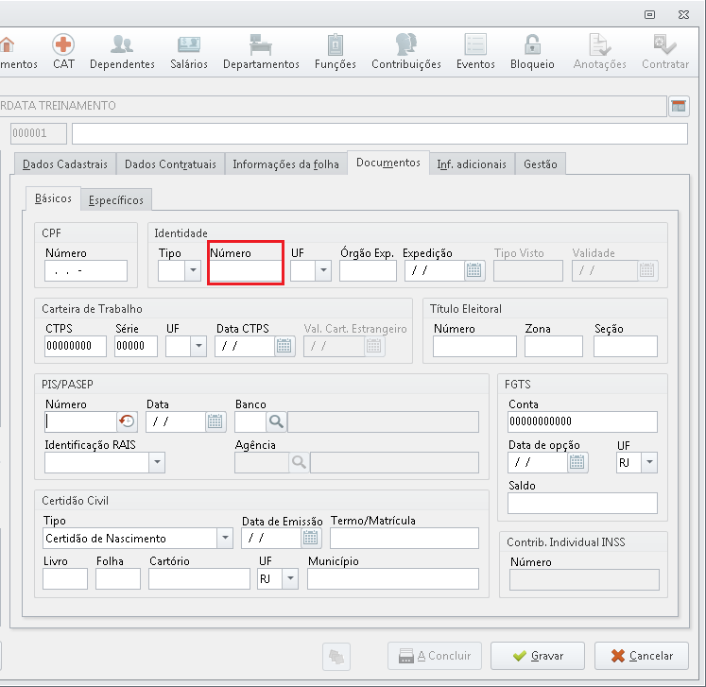Click the company selector icon beside TREINAMENTO field
Viewport: 706px width, 687px height.
pyautogui.click(x=679, y=106)
